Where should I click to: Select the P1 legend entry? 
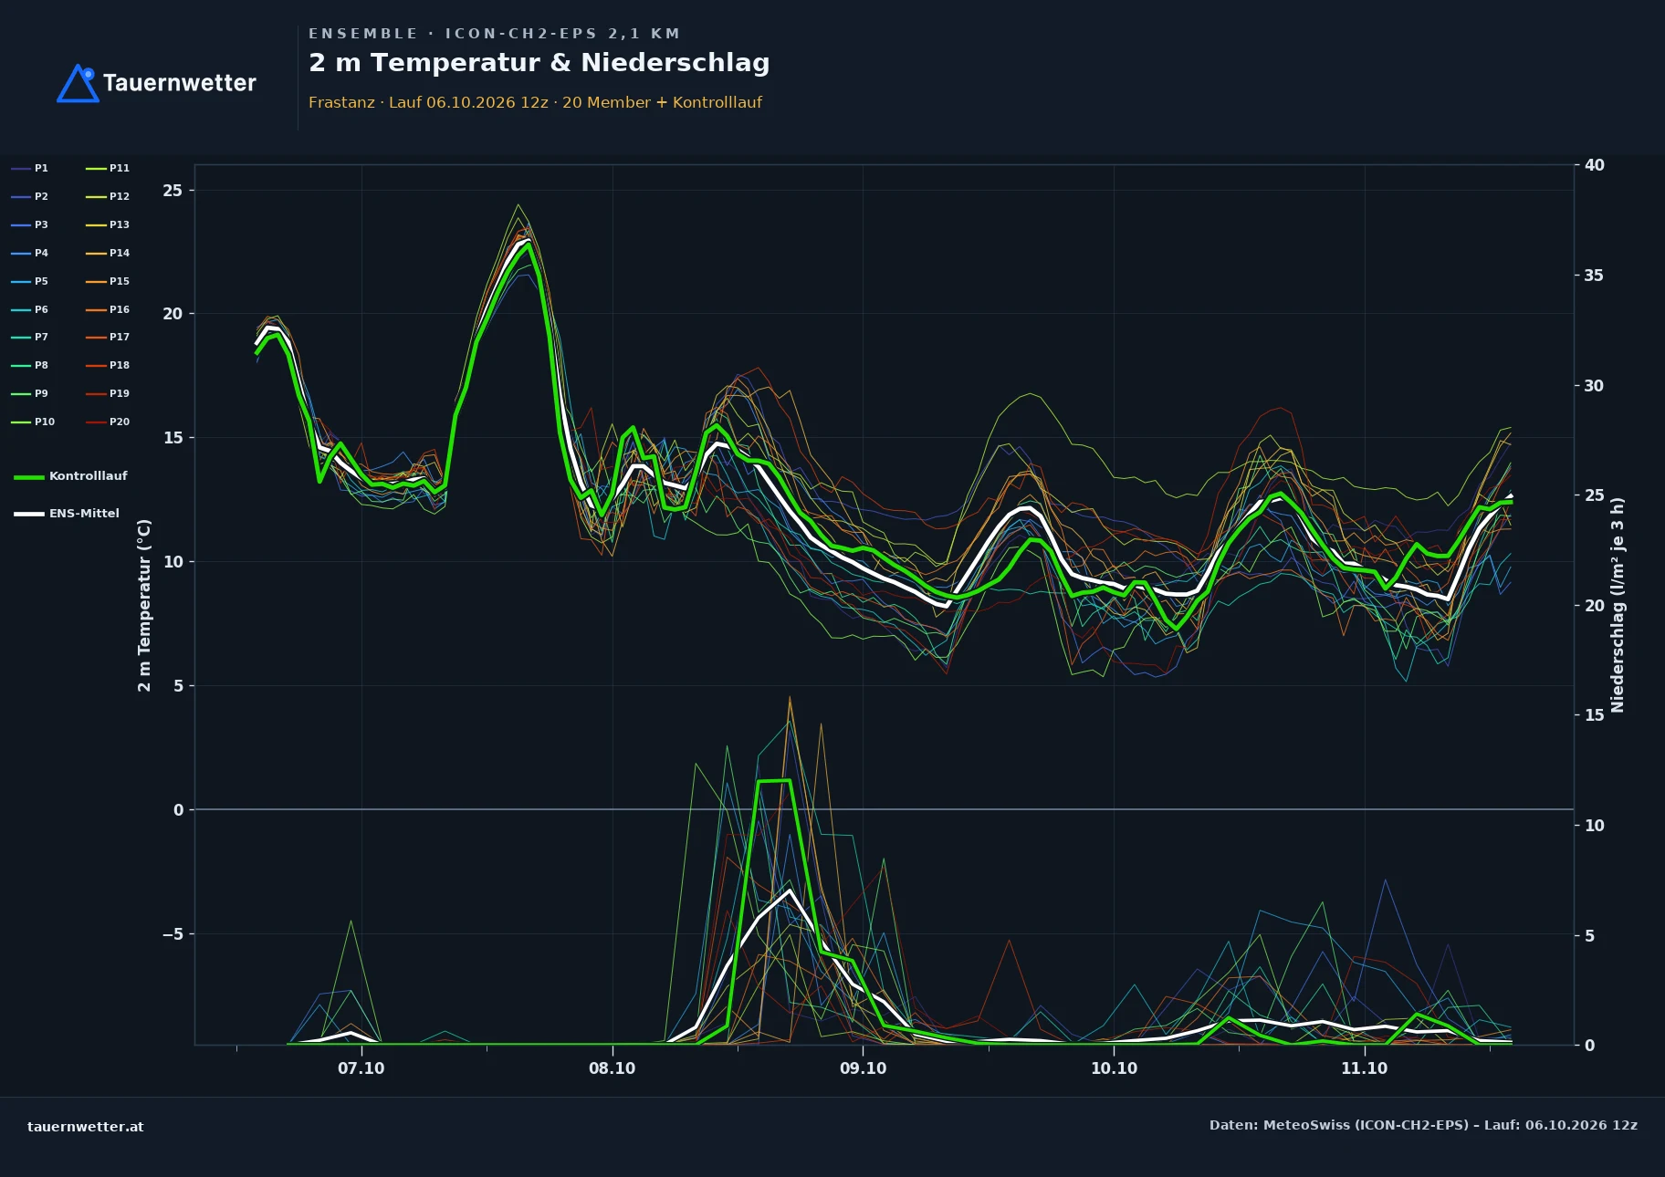click(x=30, y=168)
